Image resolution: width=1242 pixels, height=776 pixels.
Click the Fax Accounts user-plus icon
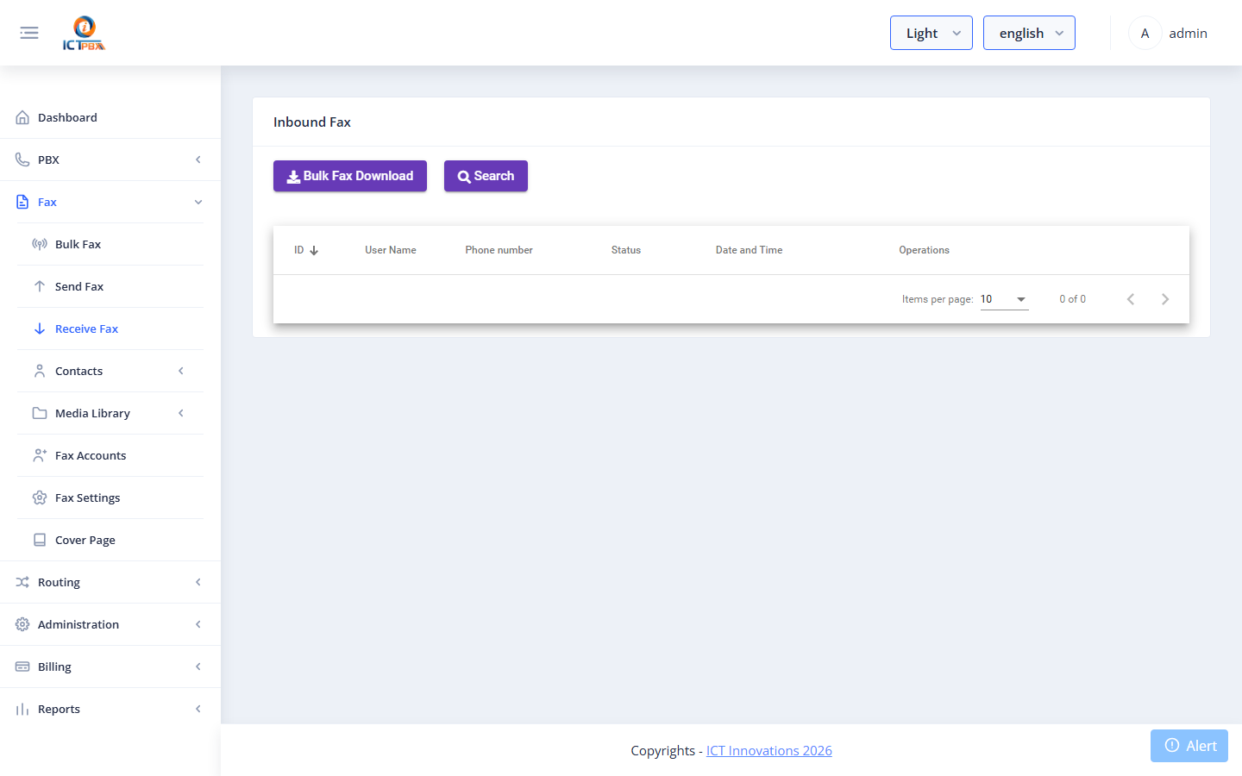tap(40, 455)
